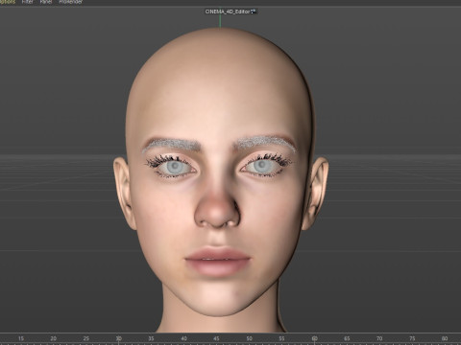Open the Filter viewport menu
Screen dimensions: 461x345
point(28,2)
